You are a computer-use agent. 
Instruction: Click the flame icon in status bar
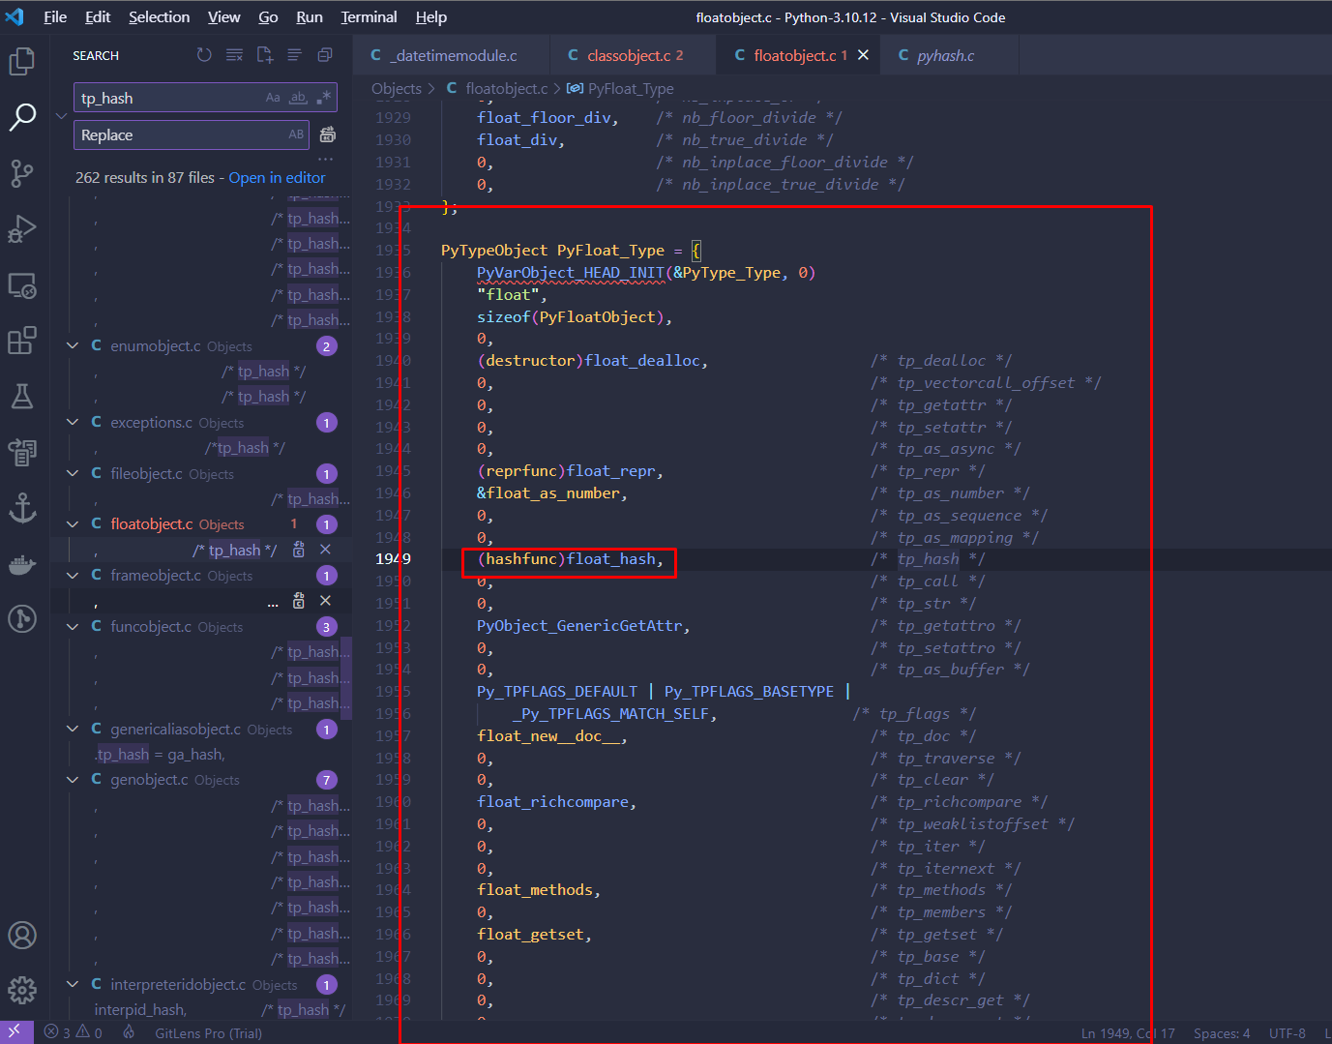(x=129, y=1032)
